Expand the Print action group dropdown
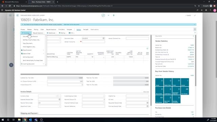The height and width of the screenshot is (122, 217). point(72,33)
